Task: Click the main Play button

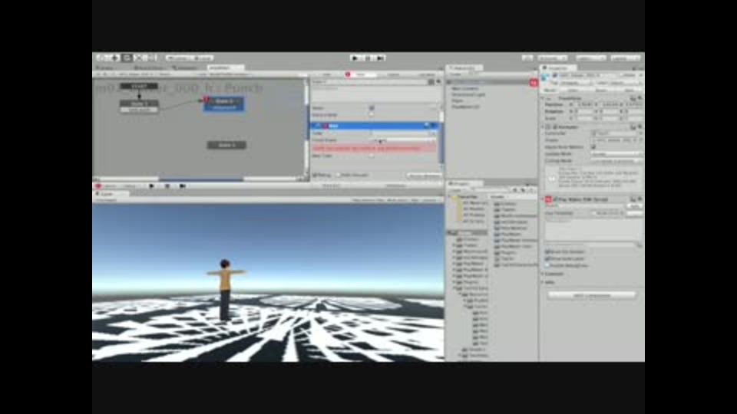Action: pyautogui.click(x=355, y=58)
